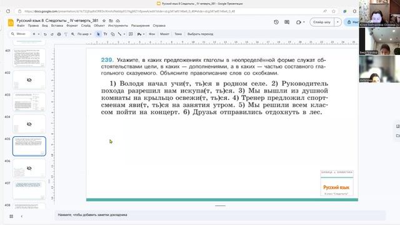Expand the line type dropdown arrow
This screenshot has width=400, height=225.
124,34
